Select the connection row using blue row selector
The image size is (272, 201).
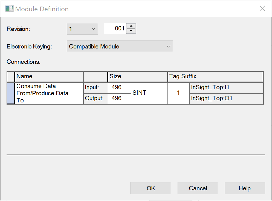tap(11, 93)
